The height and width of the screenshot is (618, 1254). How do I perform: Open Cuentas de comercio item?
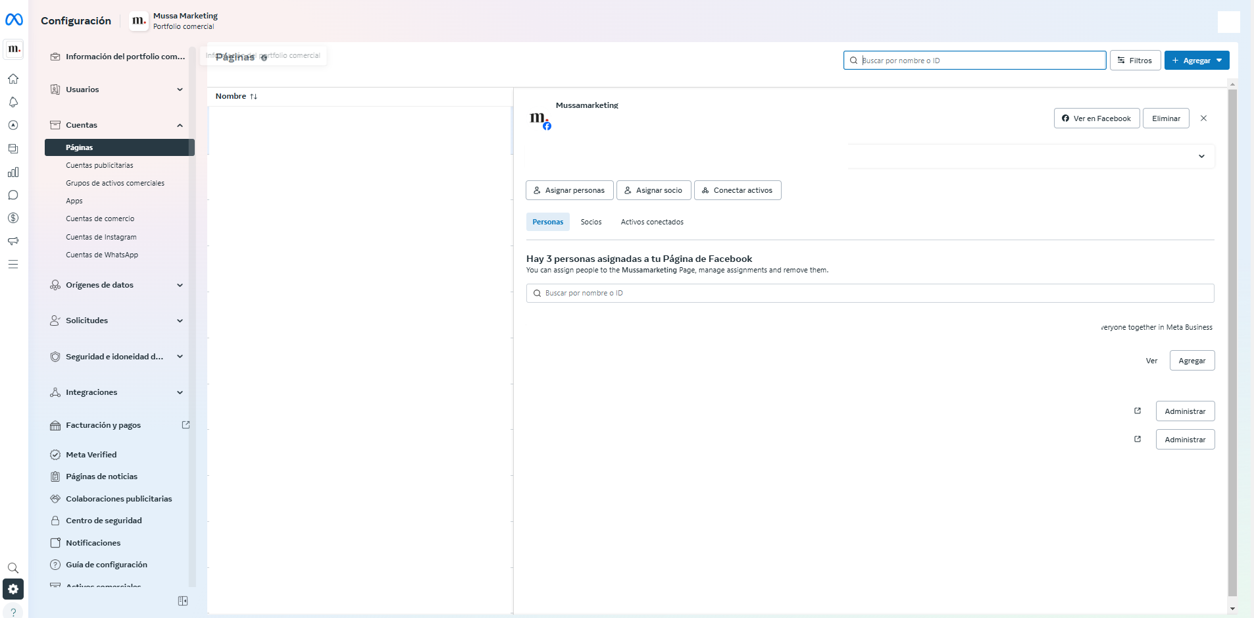coord(100,219)
